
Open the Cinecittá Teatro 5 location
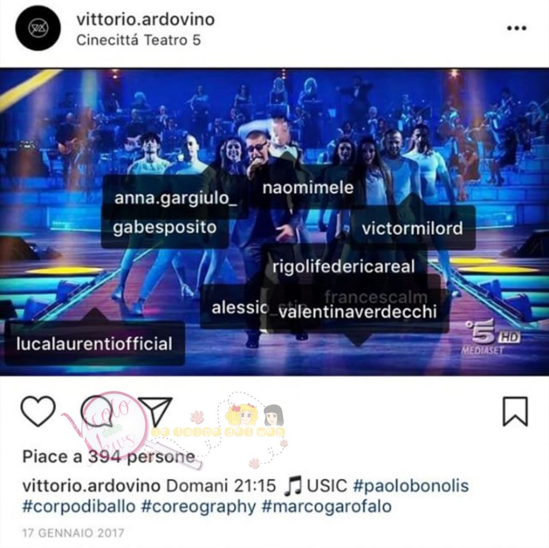(x=139, y=40)
